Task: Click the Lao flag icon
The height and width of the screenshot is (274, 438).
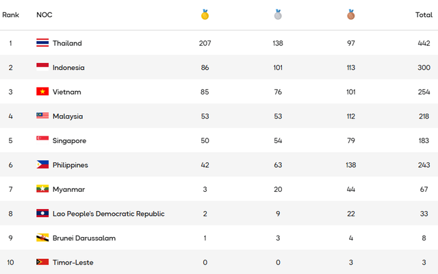Action: 42,214
